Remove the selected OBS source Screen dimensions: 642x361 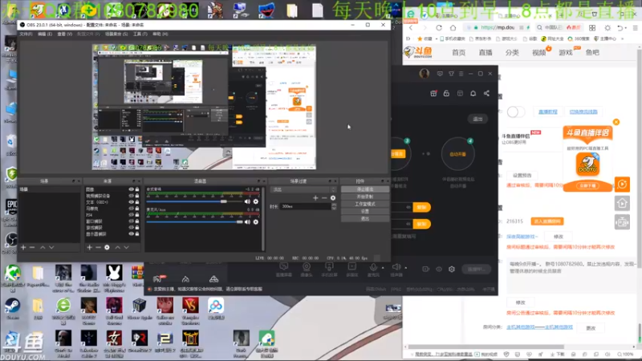tap(98, 248)
